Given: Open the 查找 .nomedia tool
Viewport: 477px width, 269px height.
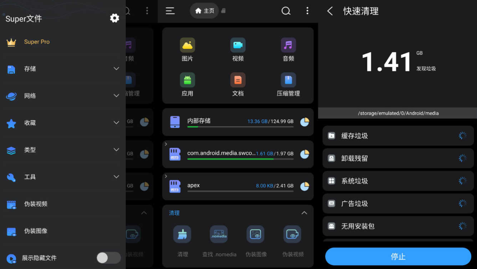Looking at the screenshot, I should pyautogui.click(x=219, y=241).
